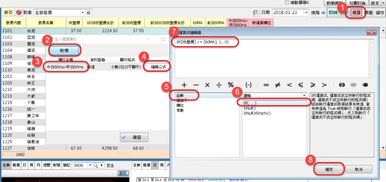Click the magnifier search icon next to 9939
The image size is (386, 182).
tap(96, 165)
